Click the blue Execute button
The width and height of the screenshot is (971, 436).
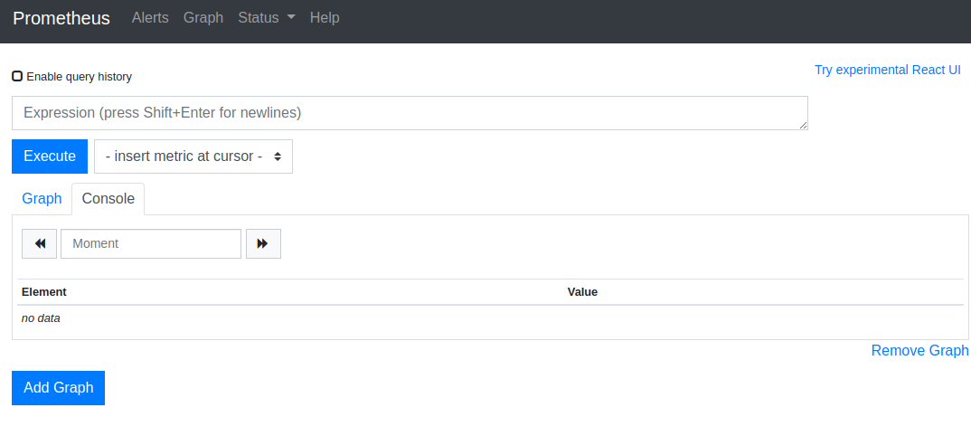(50, 156)
